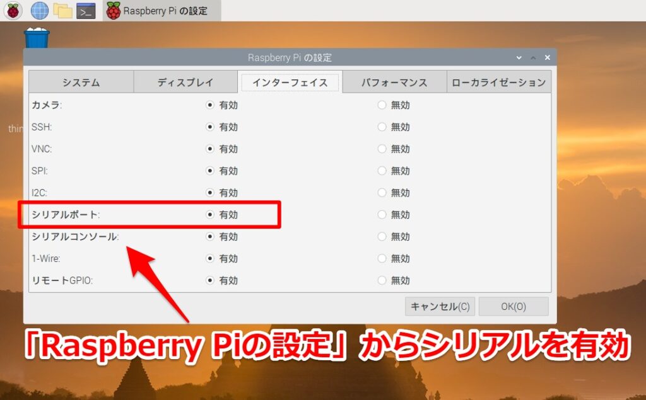Collapse the dialog with the chevron arrow
Screen dimensions: 646x400
[518, 57]
